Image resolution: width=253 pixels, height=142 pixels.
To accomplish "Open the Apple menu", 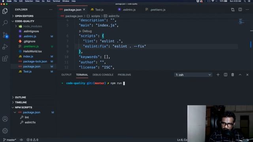I will [x=3, y=1].
